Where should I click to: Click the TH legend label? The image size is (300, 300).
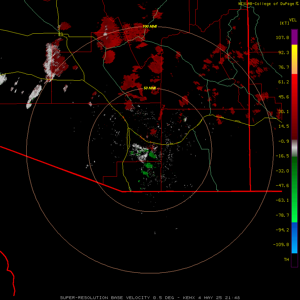(x=286, y=260)
